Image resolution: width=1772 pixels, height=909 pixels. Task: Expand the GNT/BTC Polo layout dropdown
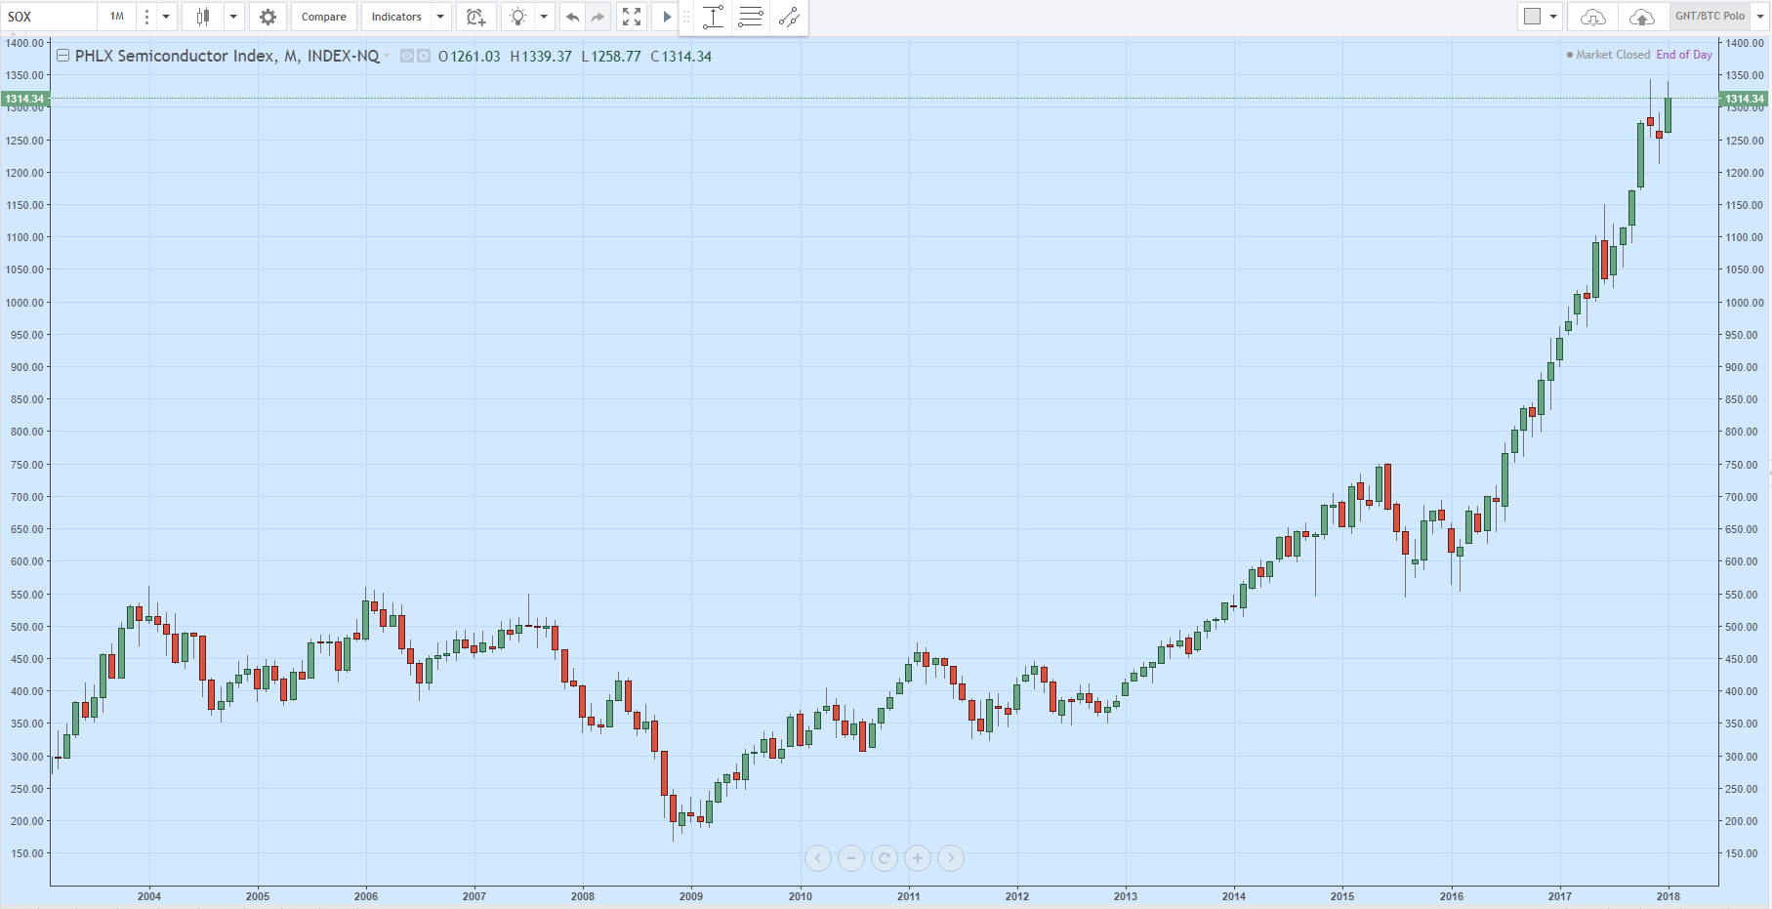point(1760,17)
